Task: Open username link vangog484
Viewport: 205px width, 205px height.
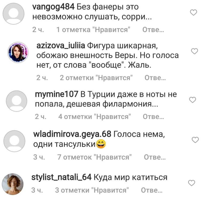Action: (53, 7)
